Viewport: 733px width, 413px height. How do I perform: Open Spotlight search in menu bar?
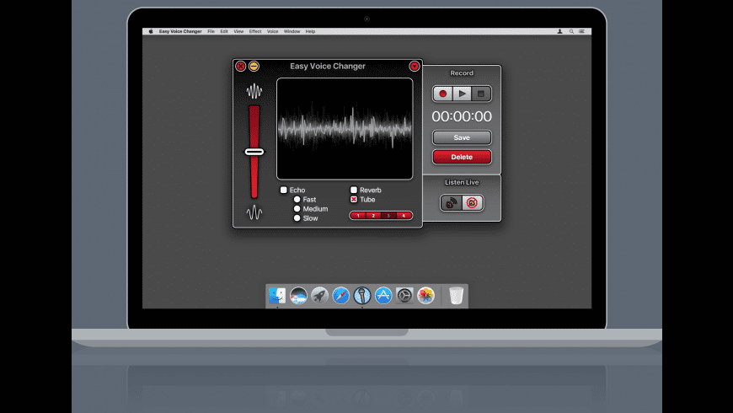coord(571,31)
